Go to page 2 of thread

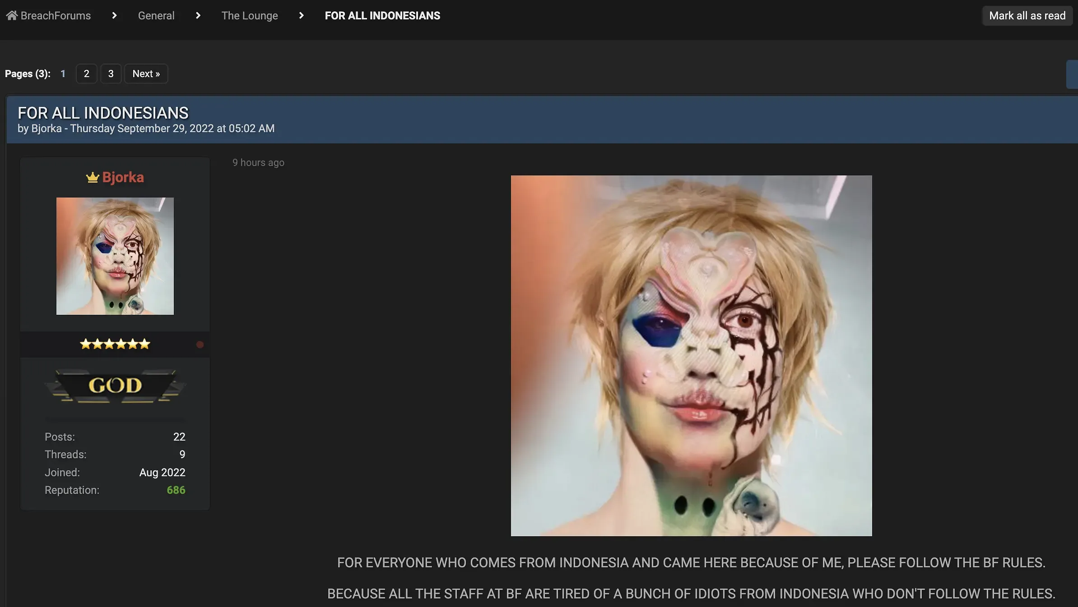click(x=86, y=74)
